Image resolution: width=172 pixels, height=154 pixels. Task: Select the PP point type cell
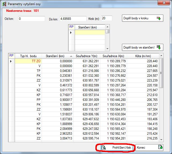[x=28, y=100]
